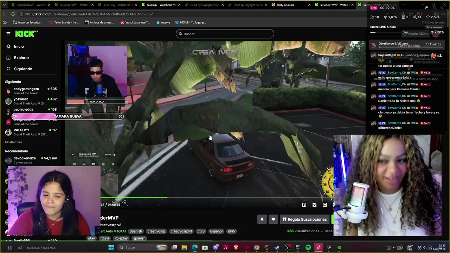Click the Objetivo del LIVE goal bar

point(406,45)
